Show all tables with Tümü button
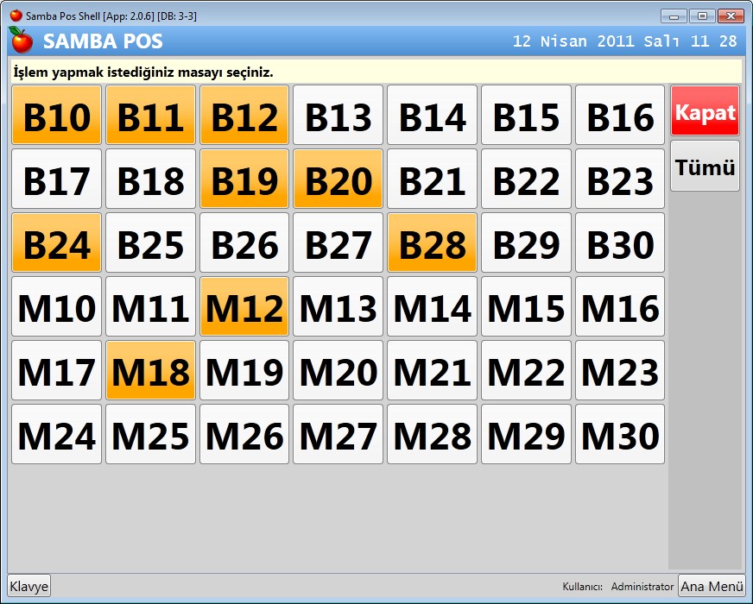 coord(705,167)
